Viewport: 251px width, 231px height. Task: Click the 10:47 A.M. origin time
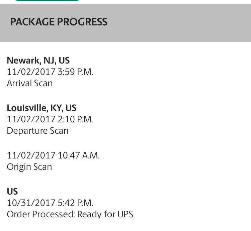[79, 155]
